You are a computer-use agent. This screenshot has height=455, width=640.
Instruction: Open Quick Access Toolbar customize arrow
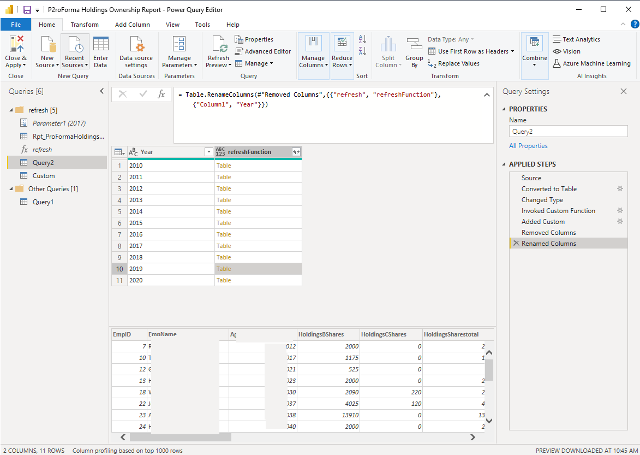click(x=37, y=10)
